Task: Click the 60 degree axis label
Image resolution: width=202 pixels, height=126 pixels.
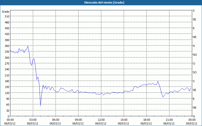Action: click(8, 105)
